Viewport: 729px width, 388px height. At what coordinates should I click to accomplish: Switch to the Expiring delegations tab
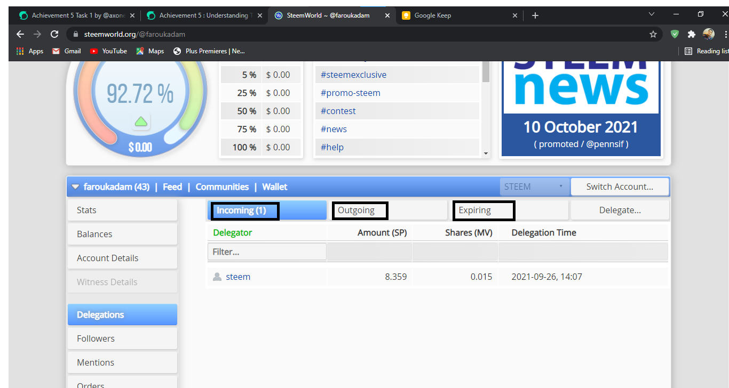click(x=483, y=210)
